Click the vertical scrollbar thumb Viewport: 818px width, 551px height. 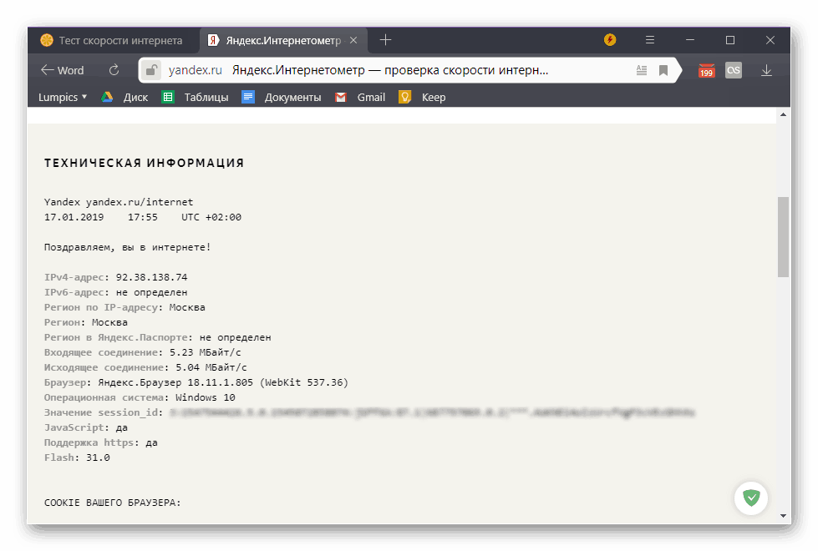point(783,236)
